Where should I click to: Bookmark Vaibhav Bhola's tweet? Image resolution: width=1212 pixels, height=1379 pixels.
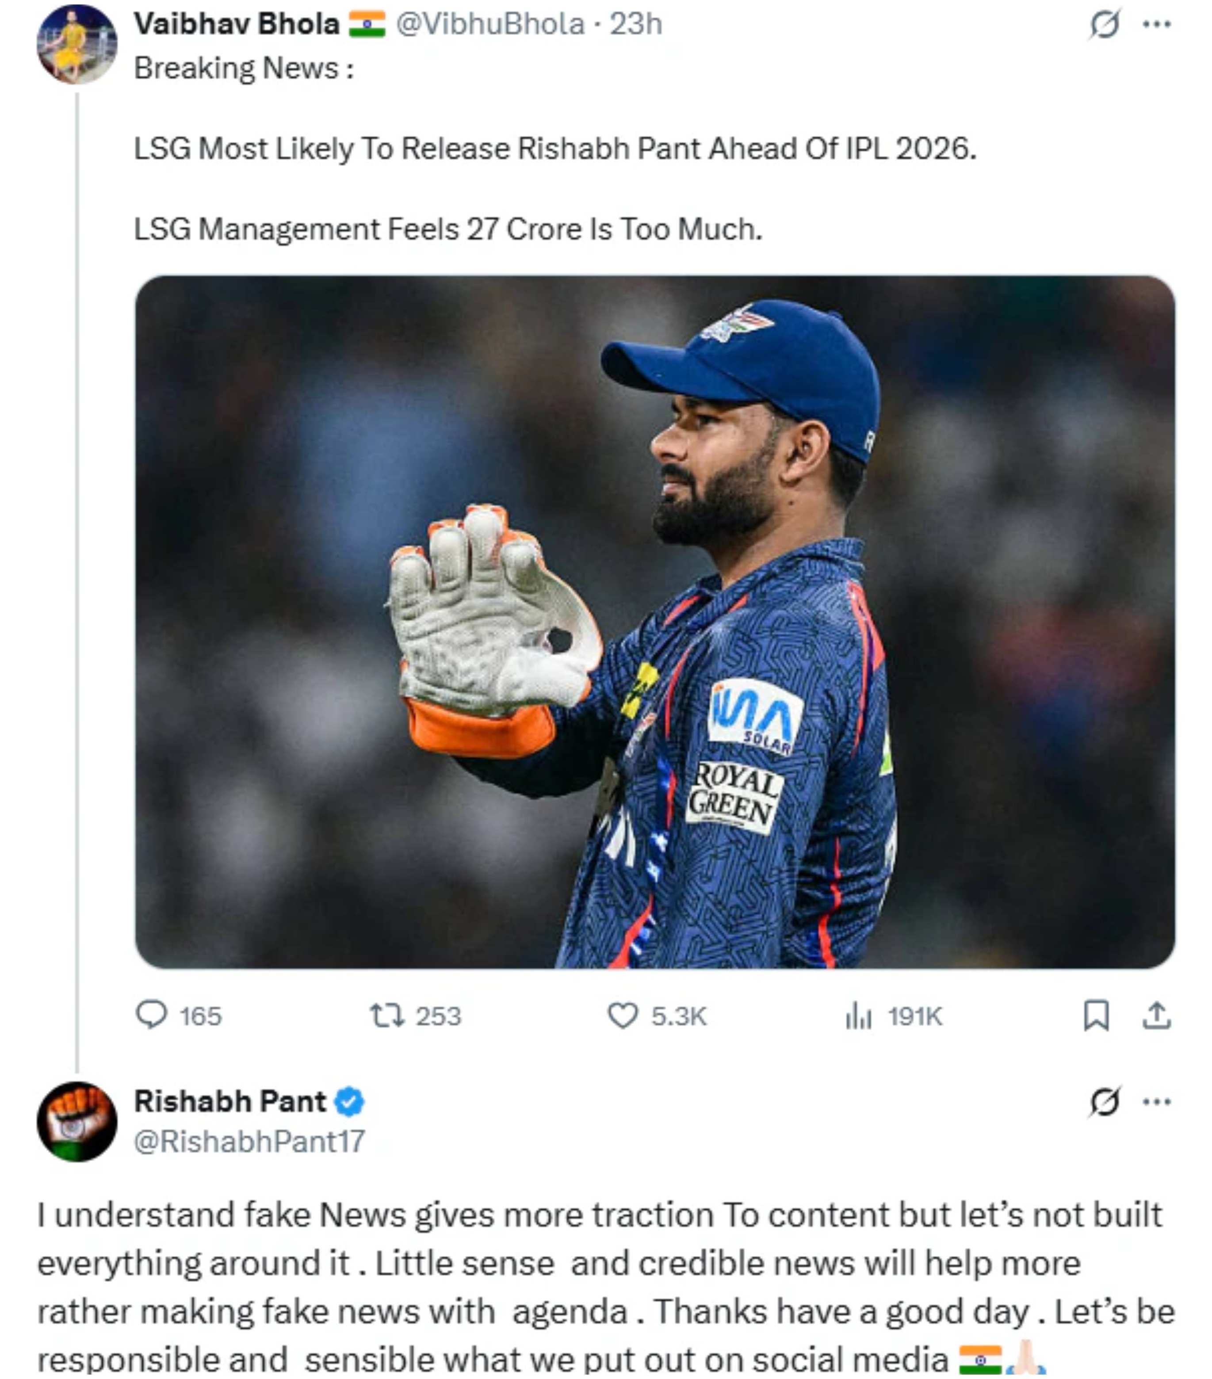tap(1095, 1015)
